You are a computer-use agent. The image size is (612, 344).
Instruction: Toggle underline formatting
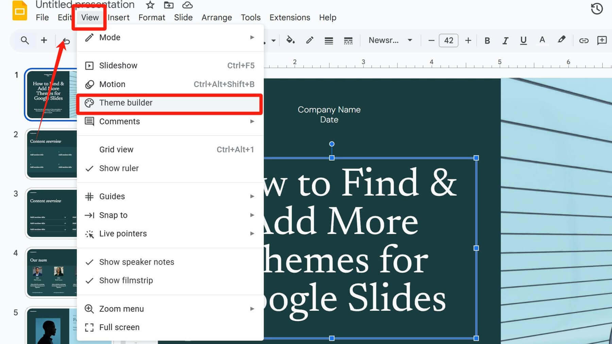[x=524, y=40]
